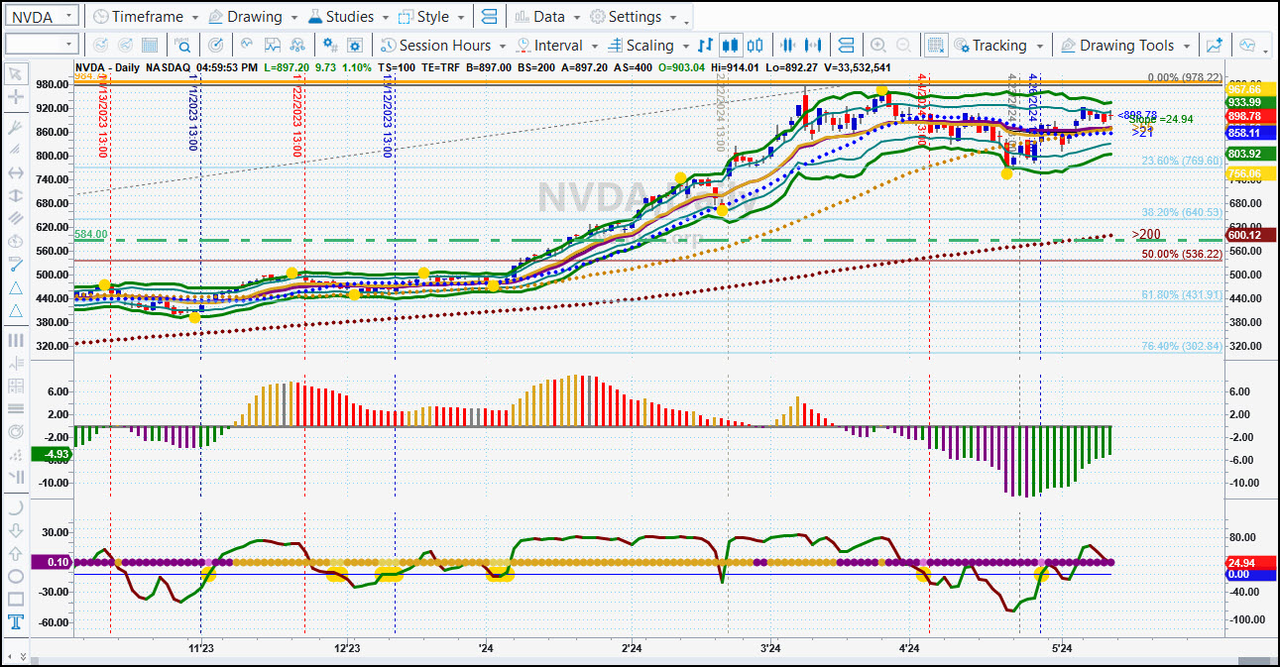This screenshot has height=667, width=1280.
Task: Click the calendar grid icon in second toolbar
Action: pos(150,45)
